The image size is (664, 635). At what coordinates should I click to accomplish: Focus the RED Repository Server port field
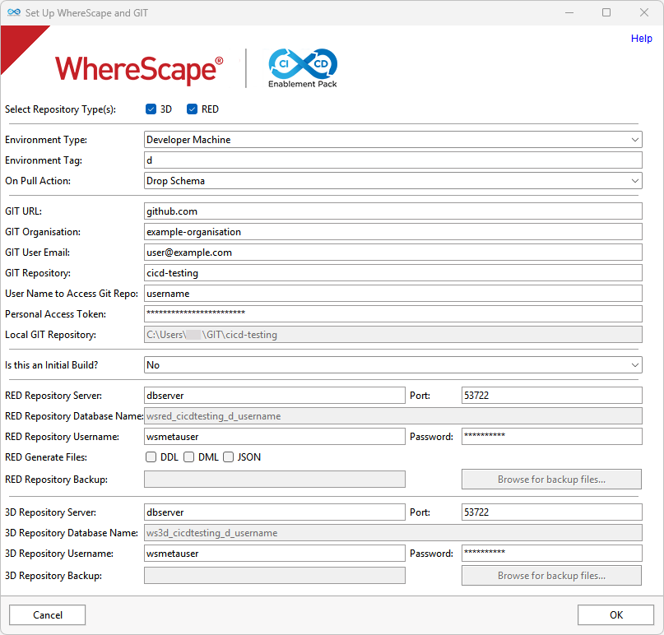(551, 396)
